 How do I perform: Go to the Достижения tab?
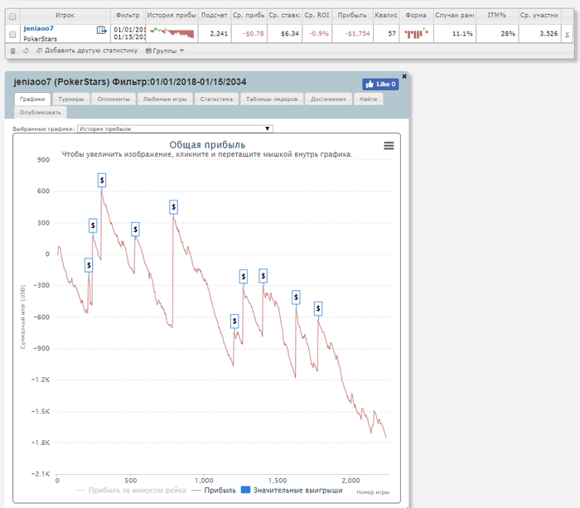pos(328,99)
